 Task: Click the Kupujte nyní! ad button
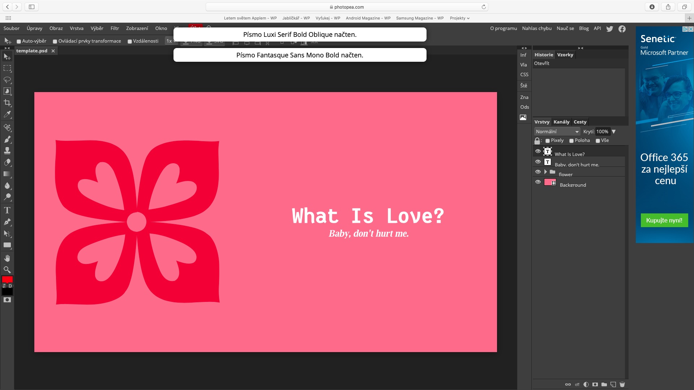pyautogui.click(x=664, y=220)
